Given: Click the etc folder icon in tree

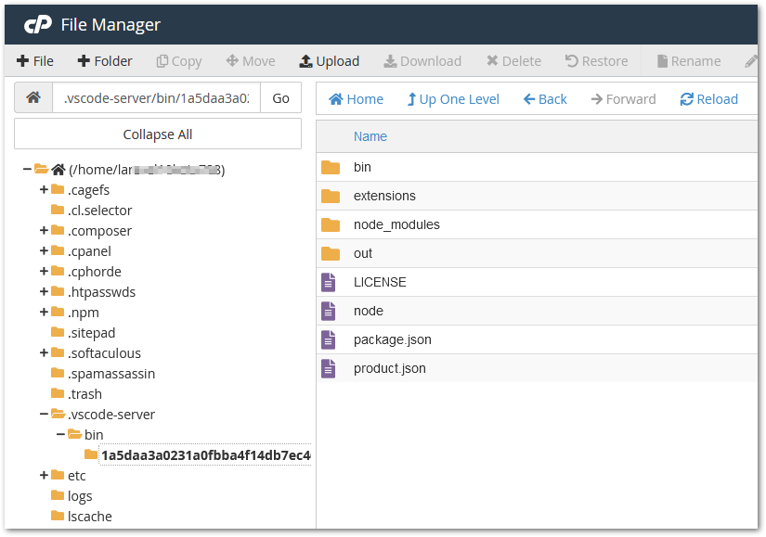Looking at the screenshot, I should pyautogui.click(x=58, y=475).
